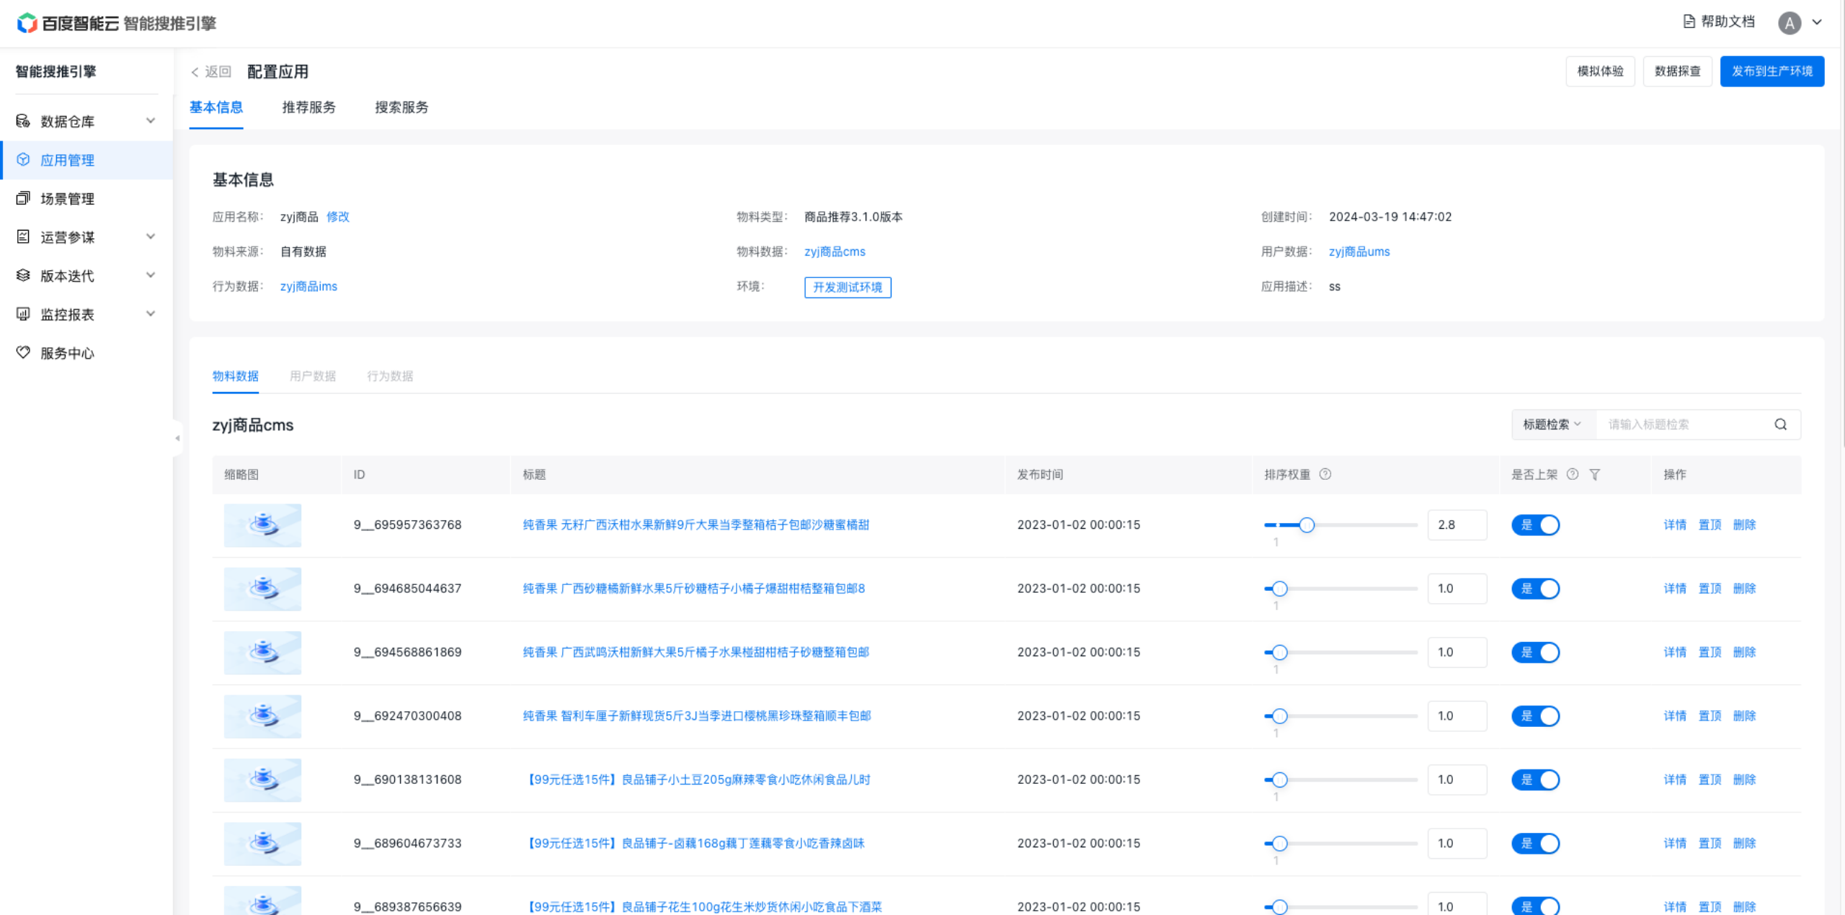The image size is (1845, 915).
Task: Click weight slider handle for item 9__695957363768
Action: [1307, 525]
